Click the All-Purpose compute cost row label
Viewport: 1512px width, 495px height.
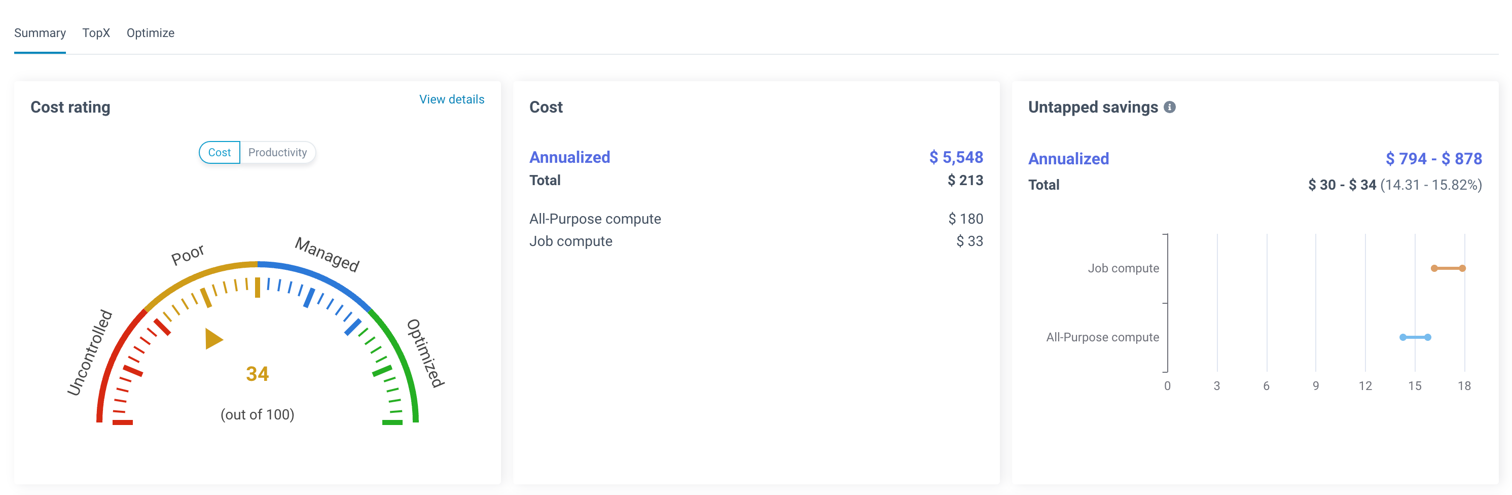point(595,219)
